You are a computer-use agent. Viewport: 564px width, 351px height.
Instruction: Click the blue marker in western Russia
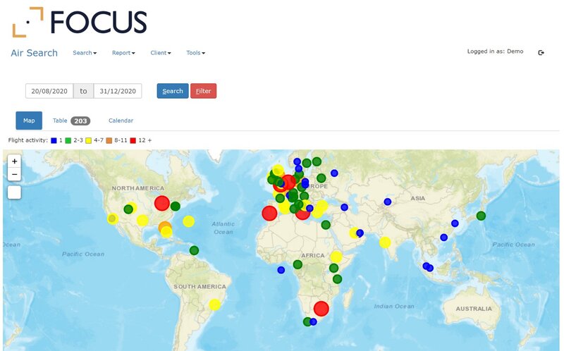pos(334,173)
